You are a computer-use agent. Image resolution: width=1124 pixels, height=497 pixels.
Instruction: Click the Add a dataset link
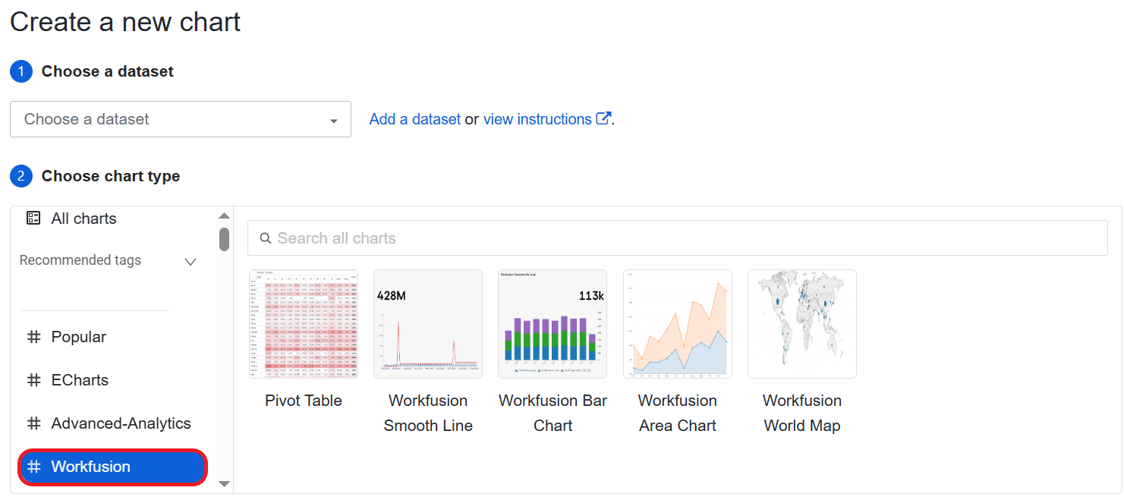(415, 119)
